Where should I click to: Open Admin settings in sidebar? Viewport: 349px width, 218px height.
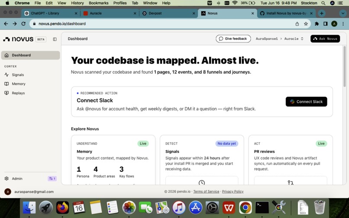(17, 178)
